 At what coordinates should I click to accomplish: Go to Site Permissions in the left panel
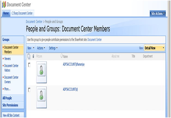pyautogui.click(x=10, y=105)
